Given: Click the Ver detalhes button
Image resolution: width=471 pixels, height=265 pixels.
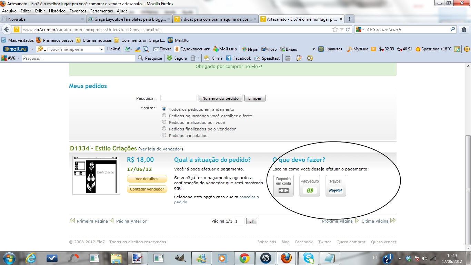Looking at the screenshot, I should [147, 179].
